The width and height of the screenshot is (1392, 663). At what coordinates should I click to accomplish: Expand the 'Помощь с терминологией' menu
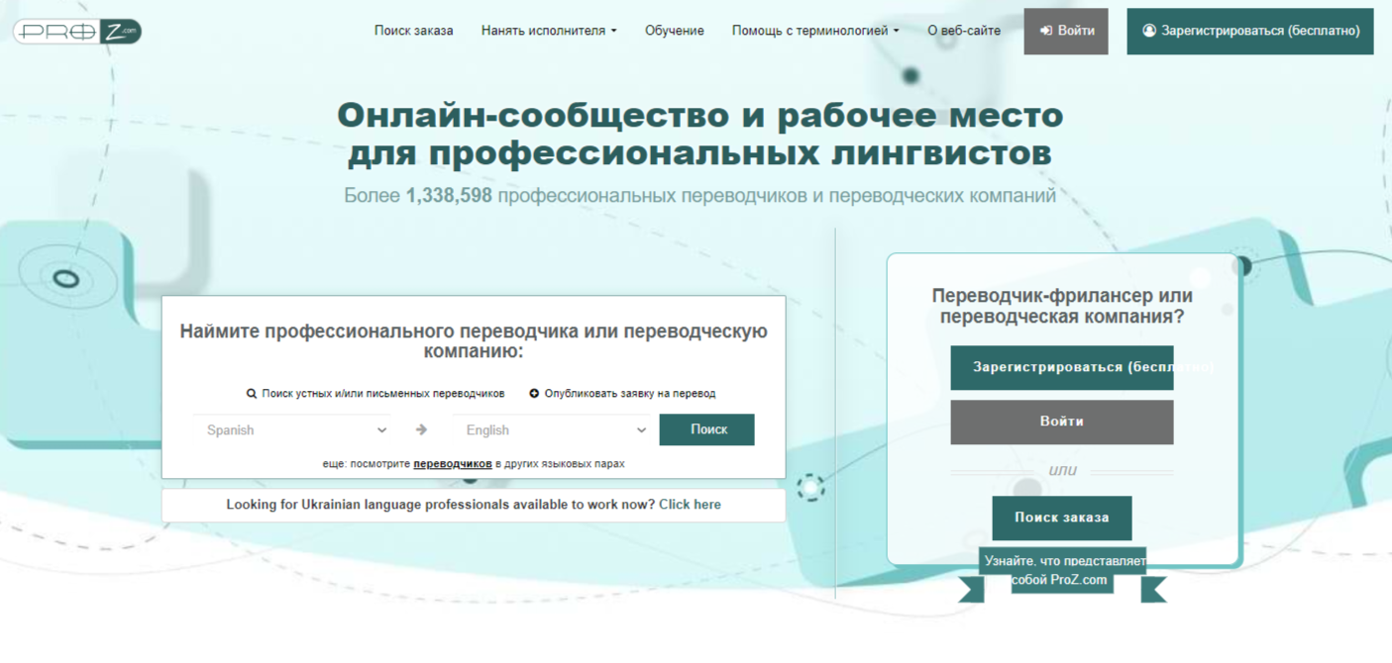pyautogui.click(x=814, y=31)
